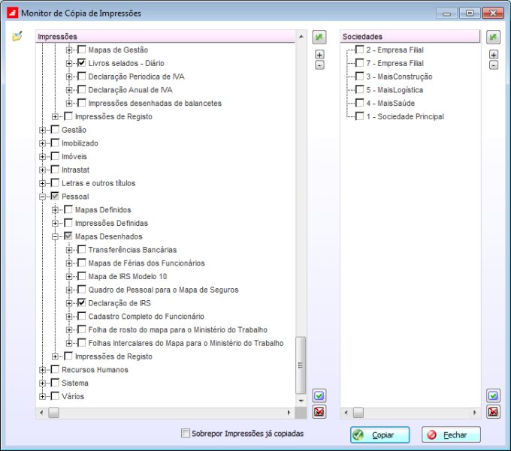Click select-all green check icon for Impressões
This screenshot has height=451, width=511.
pos(319,395)
